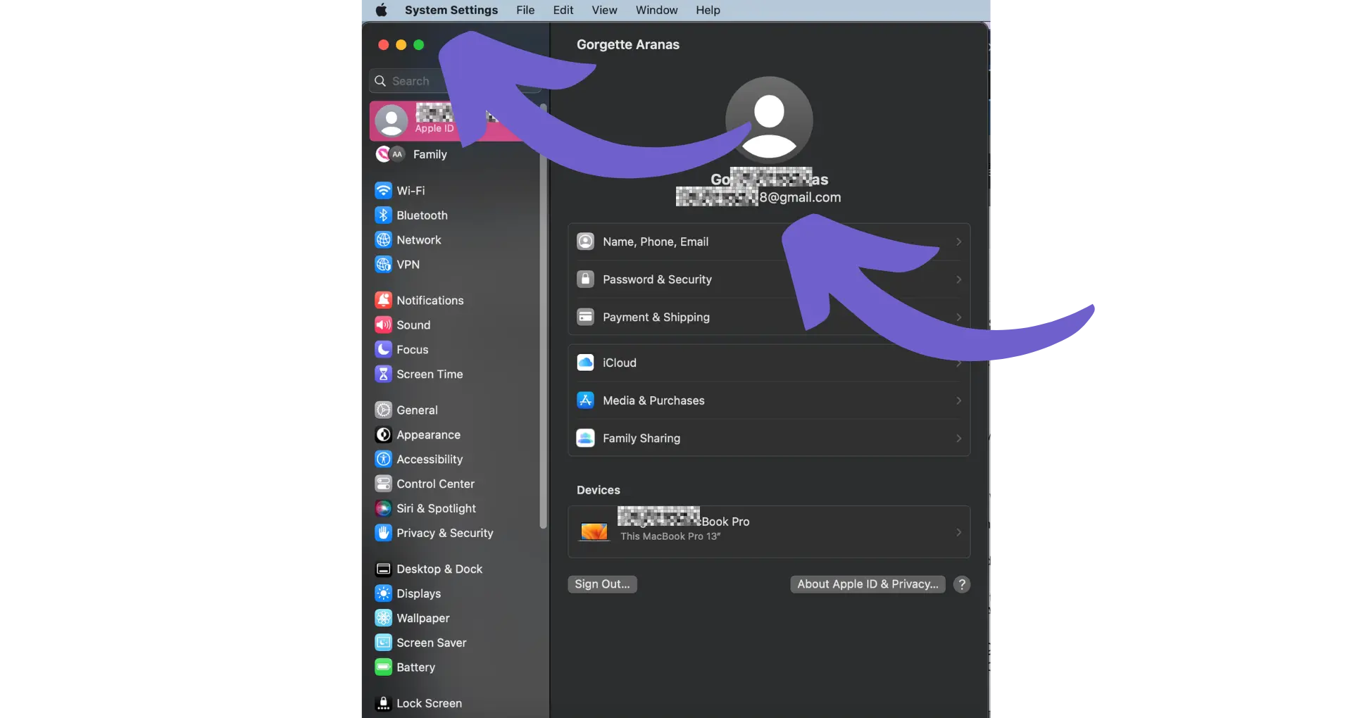Click the Payment & Shipping card icon
1352x718 pixels.
click(x=585, y=317)
